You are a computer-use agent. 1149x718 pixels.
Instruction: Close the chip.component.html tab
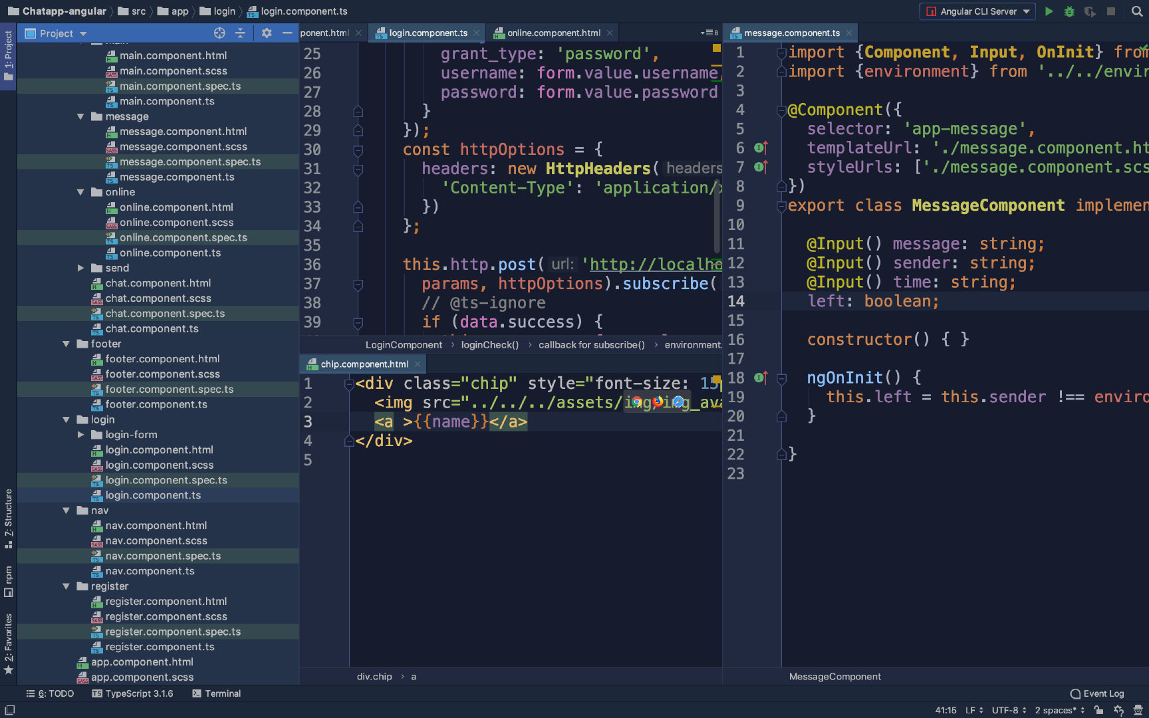[418, 364]
